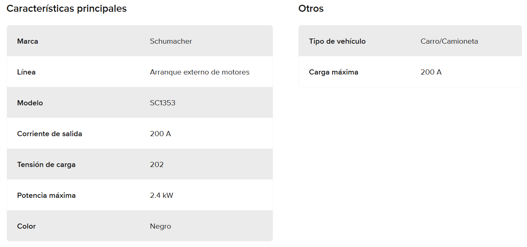
Task: Click the "2.4 kW" power value
Action: coord(161,195)
